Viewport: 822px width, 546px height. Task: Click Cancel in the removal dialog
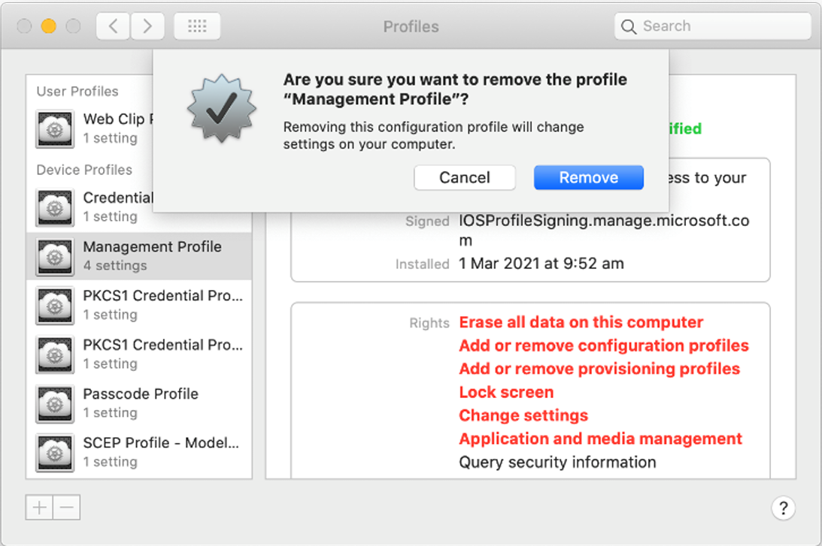465,177
